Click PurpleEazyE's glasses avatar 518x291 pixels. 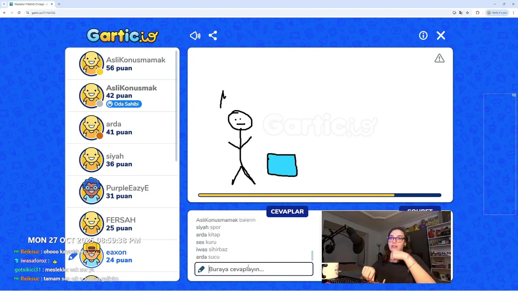click(91, 191)
